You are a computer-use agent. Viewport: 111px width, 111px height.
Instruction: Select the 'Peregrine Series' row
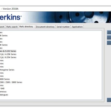coord(7,70)
